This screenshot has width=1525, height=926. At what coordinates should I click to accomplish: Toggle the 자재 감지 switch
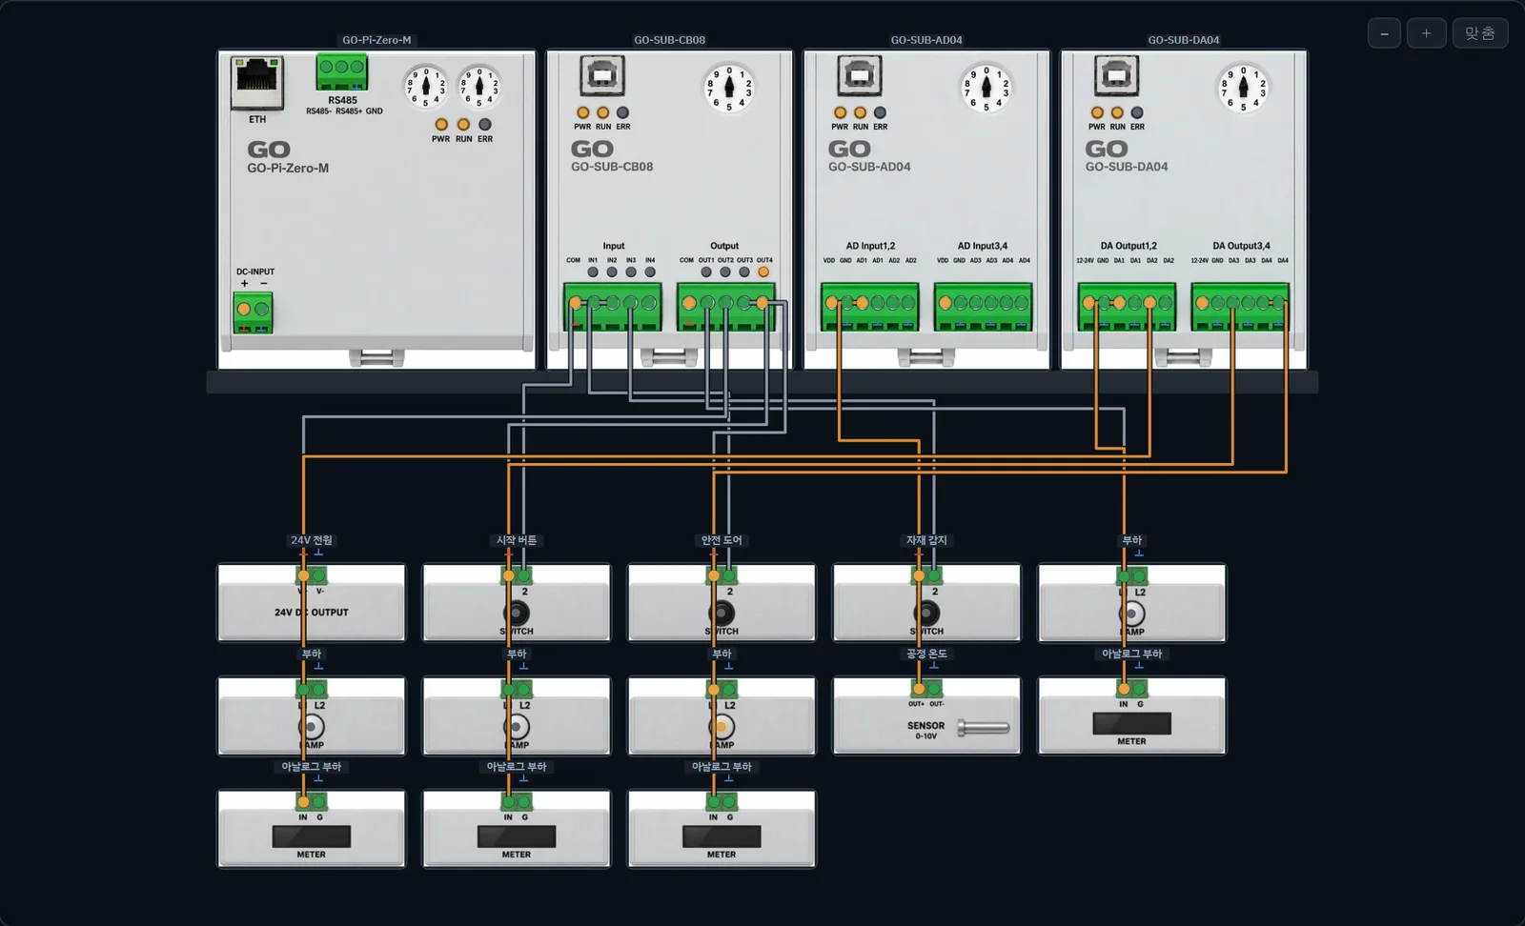click(926, 614)
